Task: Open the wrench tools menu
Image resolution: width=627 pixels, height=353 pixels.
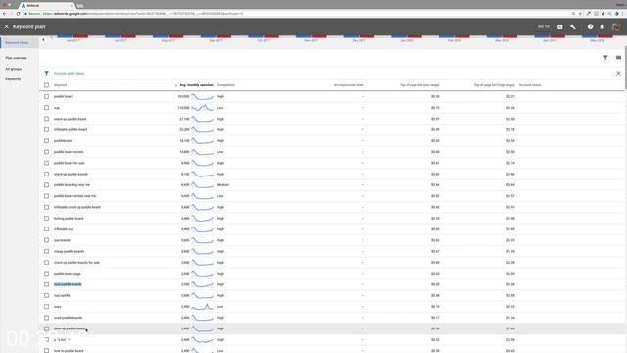Action: click(572, 26)
